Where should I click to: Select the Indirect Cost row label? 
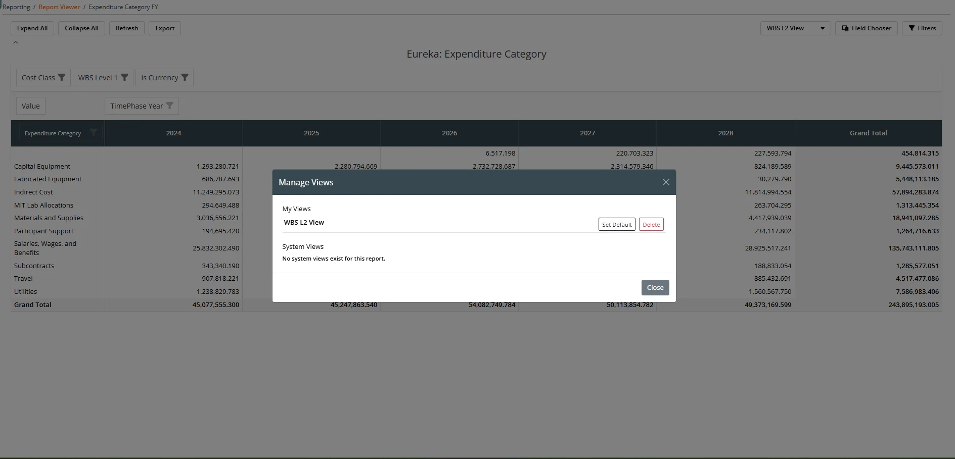(33, 192)
